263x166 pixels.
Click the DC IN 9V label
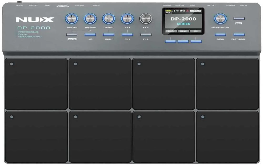point(33,5)
